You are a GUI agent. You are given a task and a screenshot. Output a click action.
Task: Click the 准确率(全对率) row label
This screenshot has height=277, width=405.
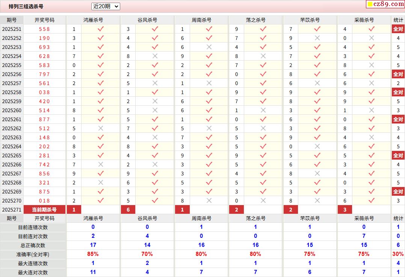click(x=33, y=254)
